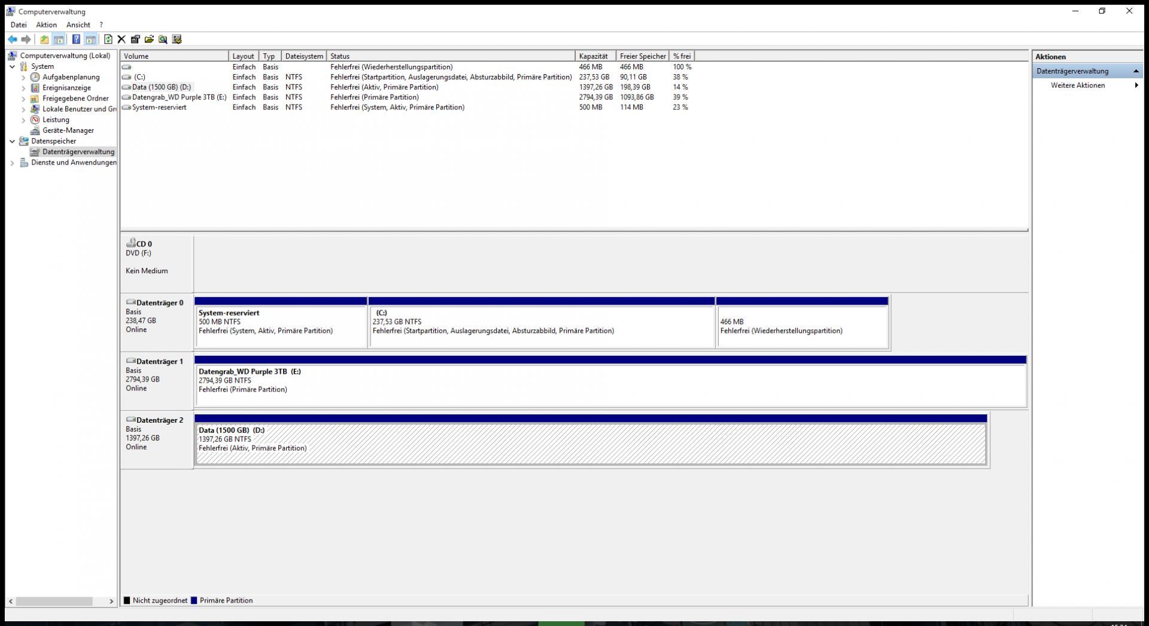Expand the Leistung node arrow

pyautogui.click(x=23, y=120)
